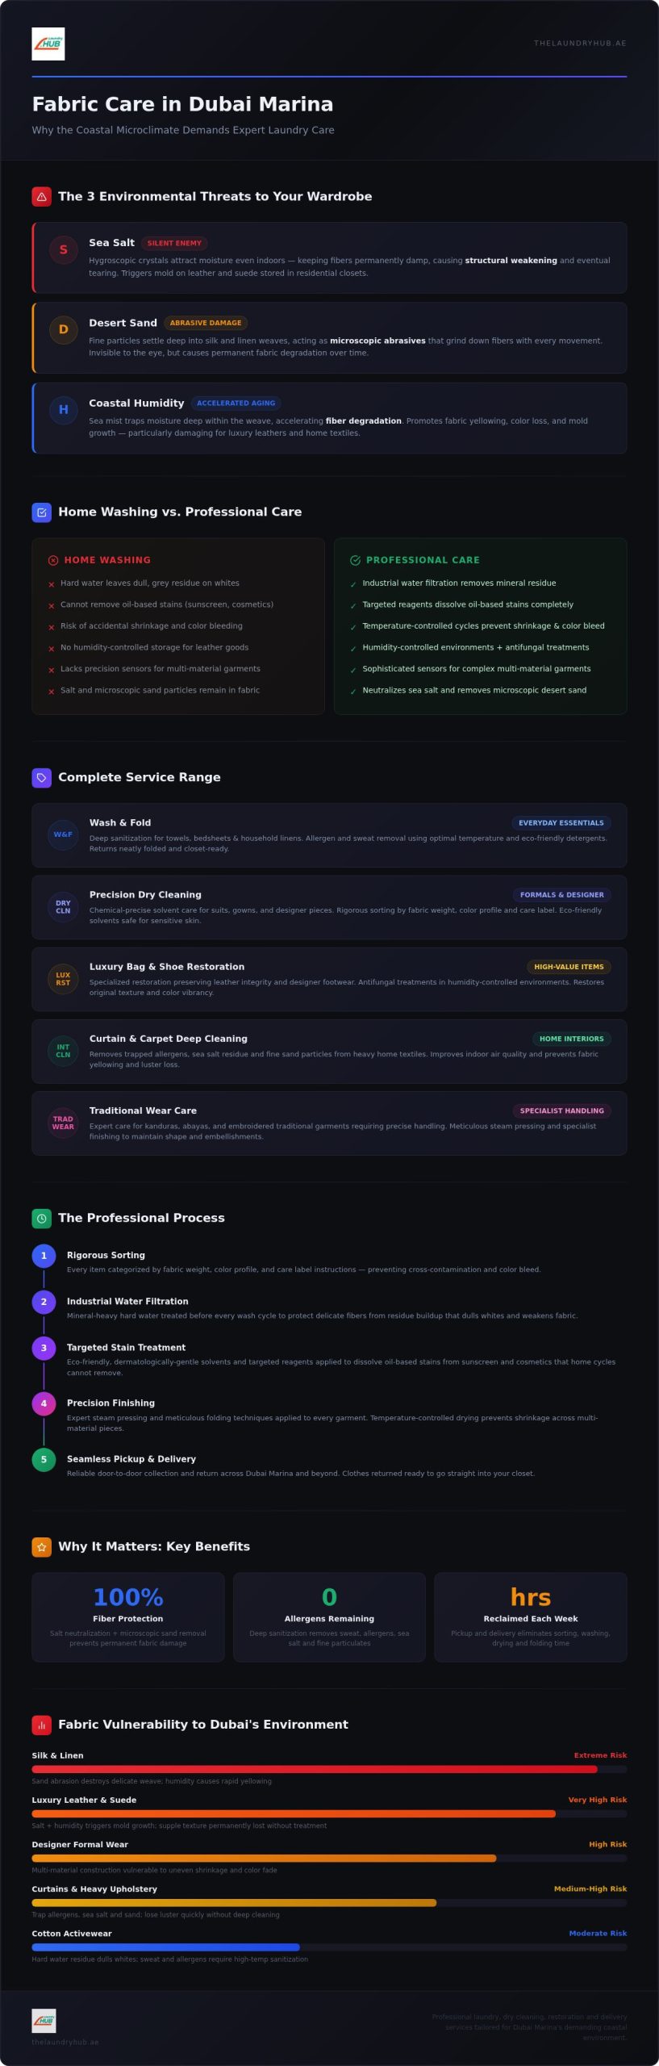Click the Sea Salt 'S' circle icon

pyautogui.click(x=64, y=250)
